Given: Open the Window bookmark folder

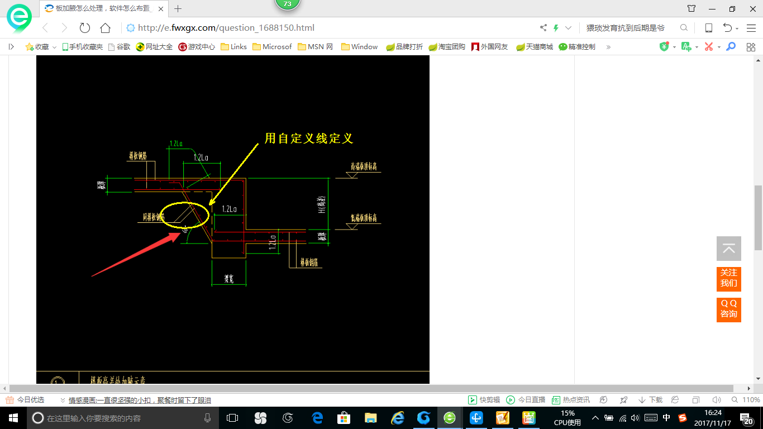Looking at the screenshot, I should 359,47.
